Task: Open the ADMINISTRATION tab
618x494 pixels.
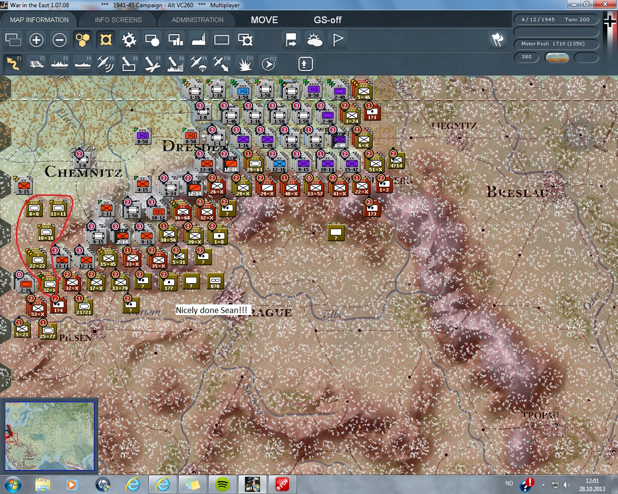Action: tap(197, 20)
